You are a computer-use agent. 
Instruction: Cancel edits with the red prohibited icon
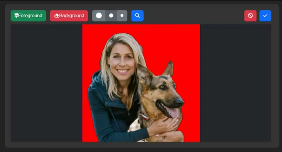[250, 16]
